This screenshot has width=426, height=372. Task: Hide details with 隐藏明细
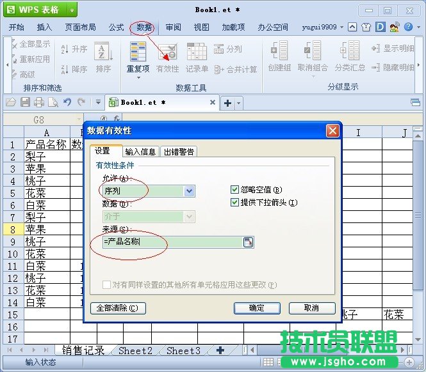click(x=393, y=67)
